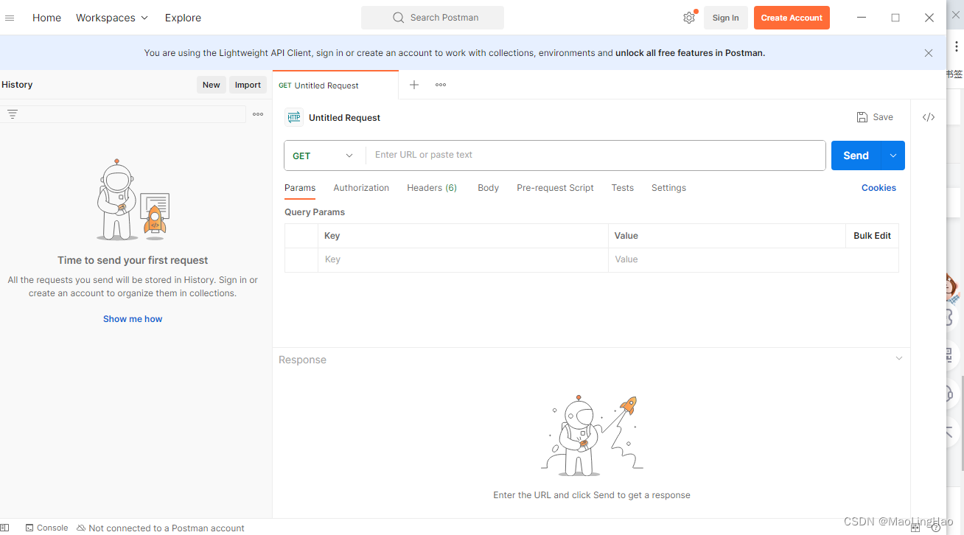964x535 pixels.
Task: Click the Send button
Action: click(x=856, y=155)
